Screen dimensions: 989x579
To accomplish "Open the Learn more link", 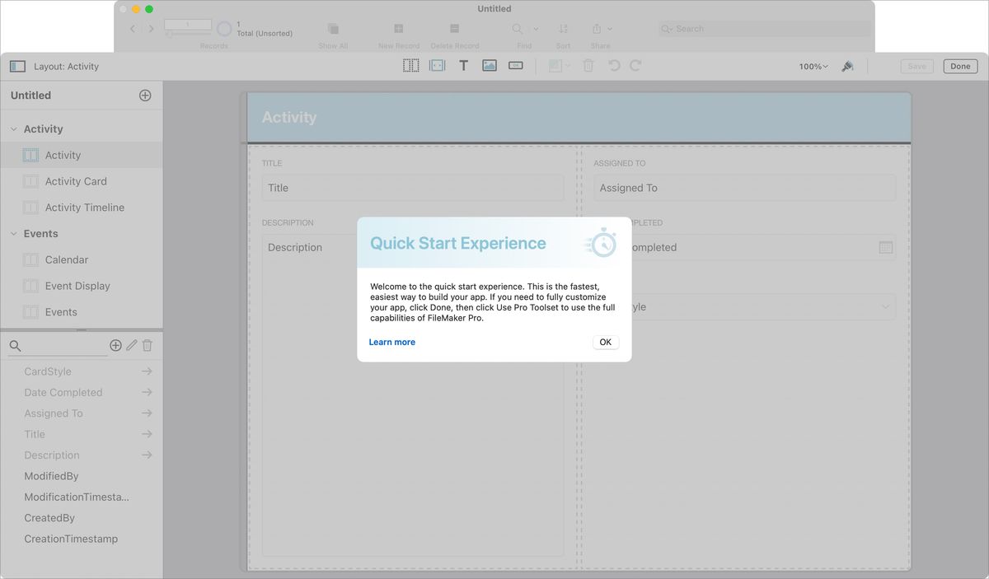I will click(x=391, y=342).
